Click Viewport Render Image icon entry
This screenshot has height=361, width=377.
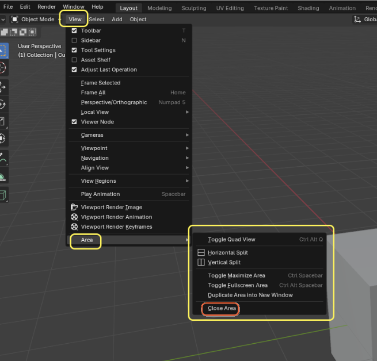pyautogui.click(x=74, y=207)
